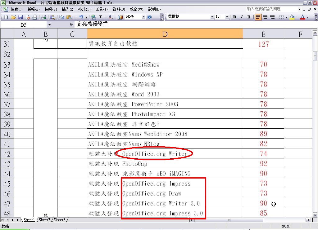The image size is (318, 230).
Task: Open the 檔案(F) File menu
Action: click(x=16, y=9)
